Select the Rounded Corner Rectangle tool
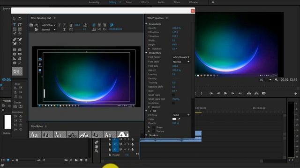This screenshot has width=300, height=168. tap(20, 50)
